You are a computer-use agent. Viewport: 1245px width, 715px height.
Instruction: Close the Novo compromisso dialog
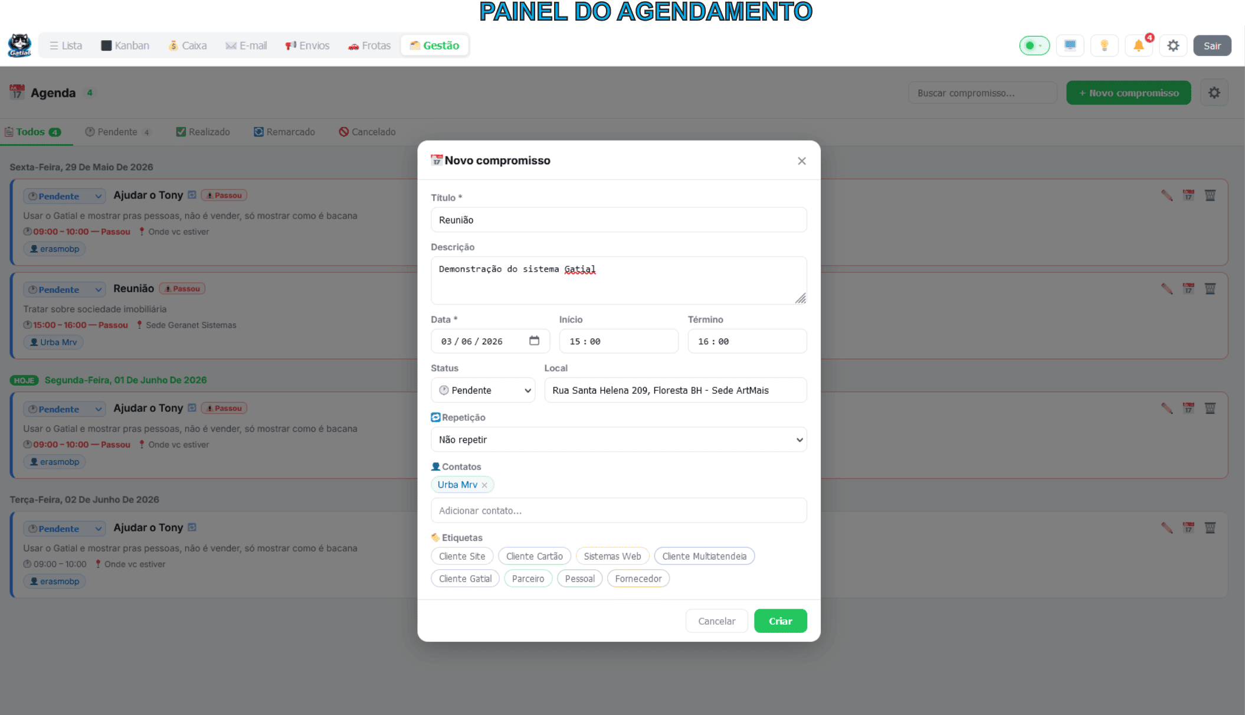click(x=801, y=161)
